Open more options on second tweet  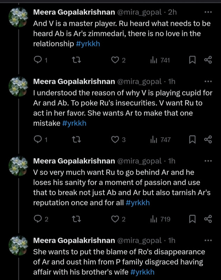click(208, 82)
